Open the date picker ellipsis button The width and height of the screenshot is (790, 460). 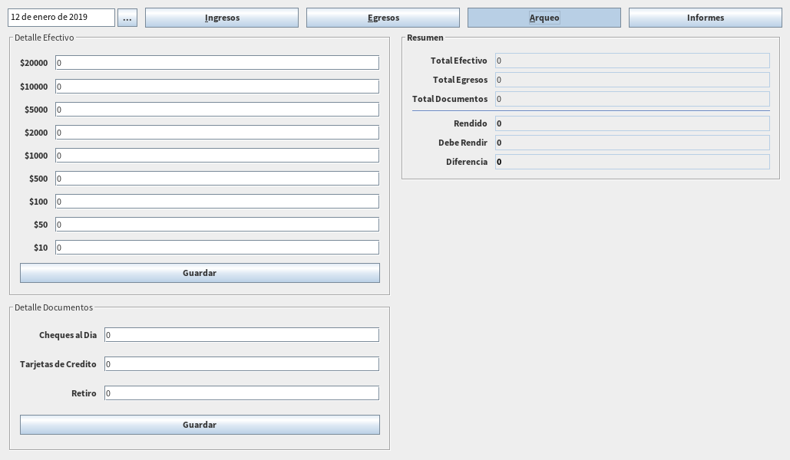tap(127, 18)
